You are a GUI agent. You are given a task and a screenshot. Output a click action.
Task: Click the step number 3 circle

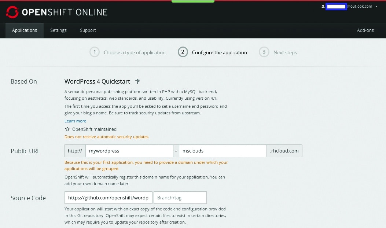[264, 52]
